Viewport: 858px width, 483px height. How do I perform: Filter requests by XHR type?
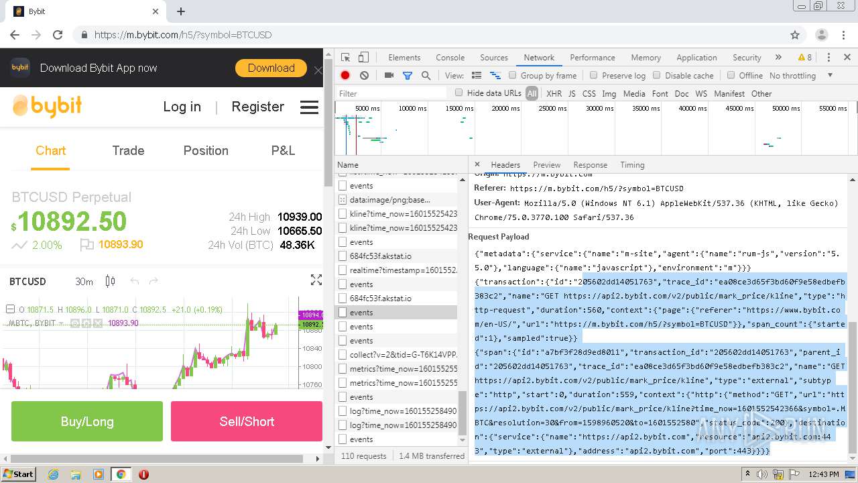[554, 94]
